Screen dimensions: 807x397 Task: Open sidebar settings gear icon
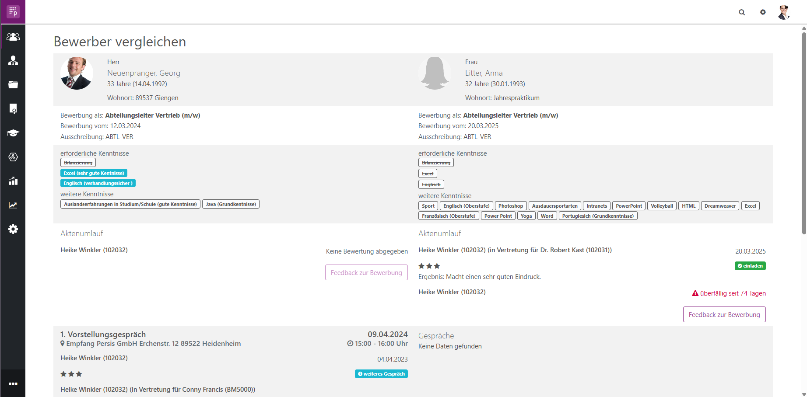click(x=13, y=229)
